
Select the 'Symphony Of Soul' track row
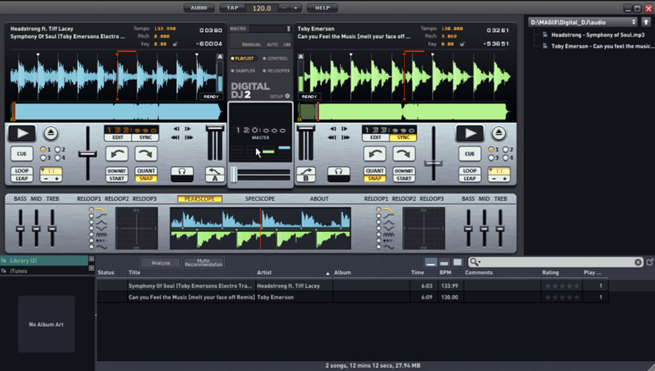(352, 286)
